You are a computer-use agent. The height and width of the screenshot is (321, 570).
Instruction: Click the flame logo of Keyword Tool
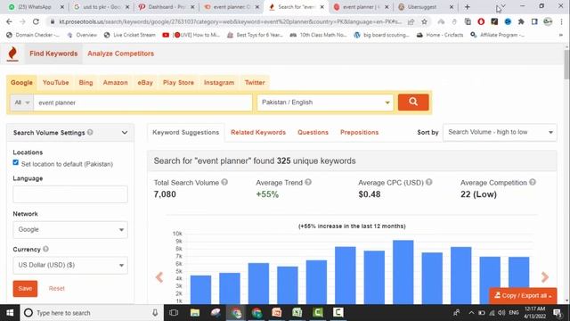click(x=12, y=53)
